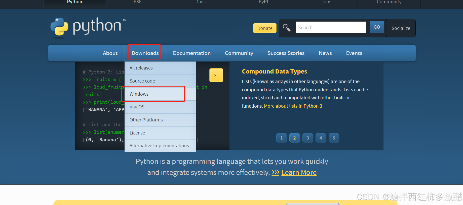Open the About navigation menu
This screenshot has height=205, width=463.
tap(110, 53)
